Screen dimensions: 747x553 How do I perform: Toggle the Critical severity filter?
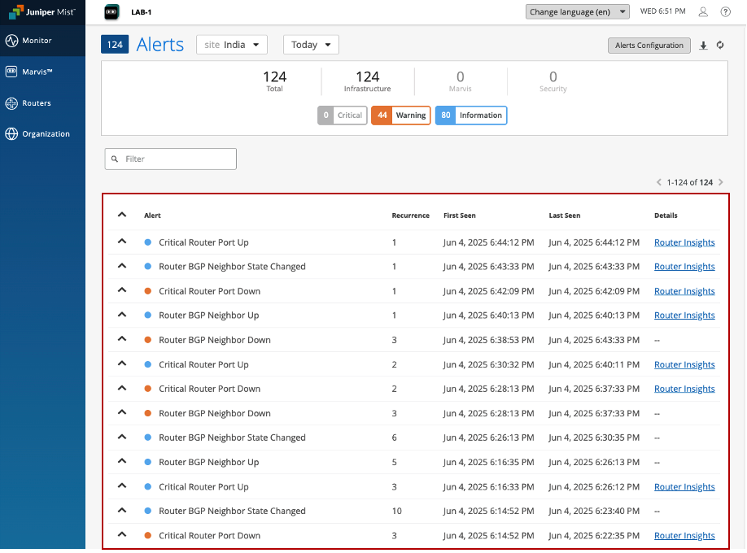click(x=343, y=115)
